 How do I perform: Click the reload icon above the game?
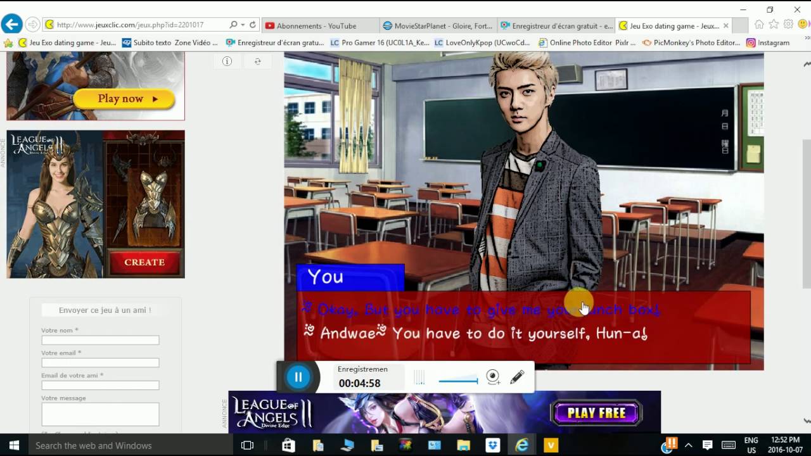257,61
